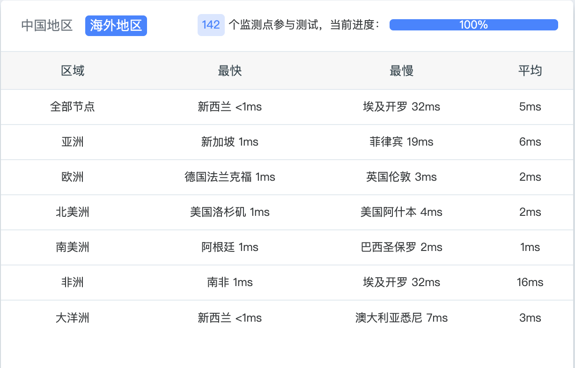Click the 德国法兰克福 1ms cell

click(229, 177)
